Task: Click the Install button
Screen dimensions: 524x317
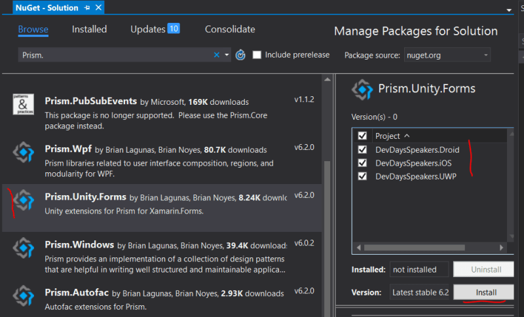Action: [483, 292]
